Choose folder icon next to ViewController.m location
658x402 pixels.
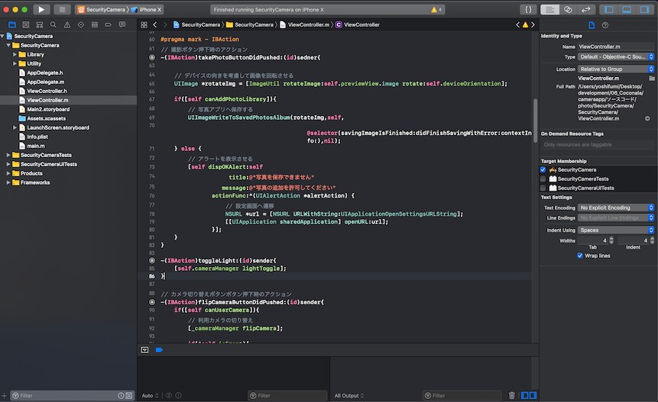(652, 79)
